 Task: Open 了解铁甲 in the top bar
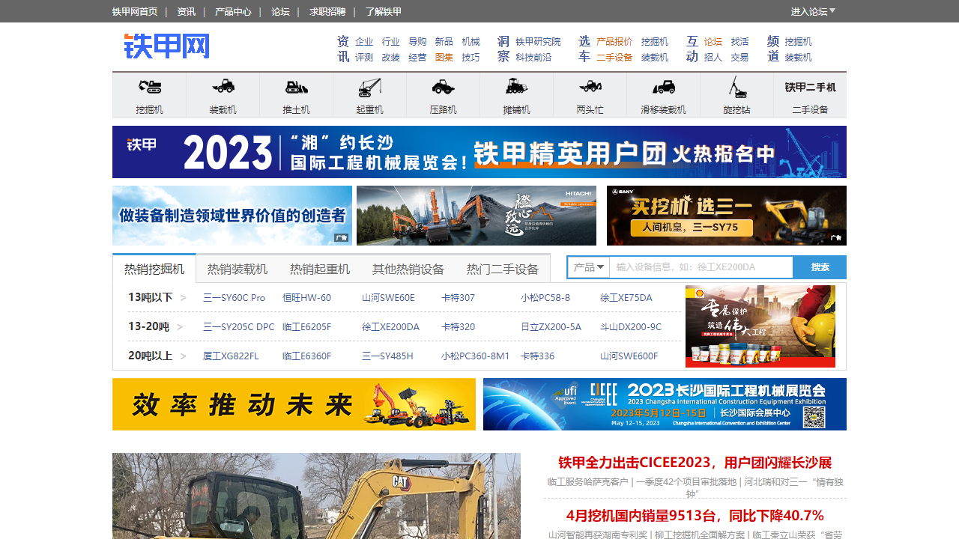pyautogui.click(x=384, y=11)
